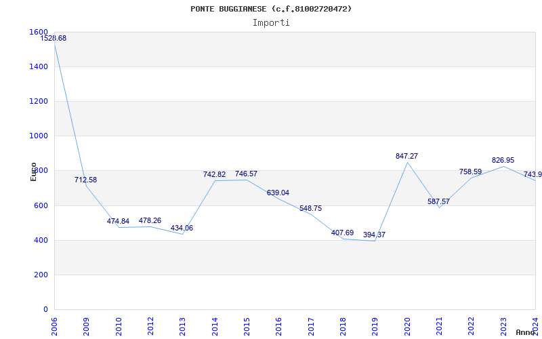The height and width of the screenshot is (339, 542).
Task: Click y-axis tick label 1000
Action: coord(39,136)
